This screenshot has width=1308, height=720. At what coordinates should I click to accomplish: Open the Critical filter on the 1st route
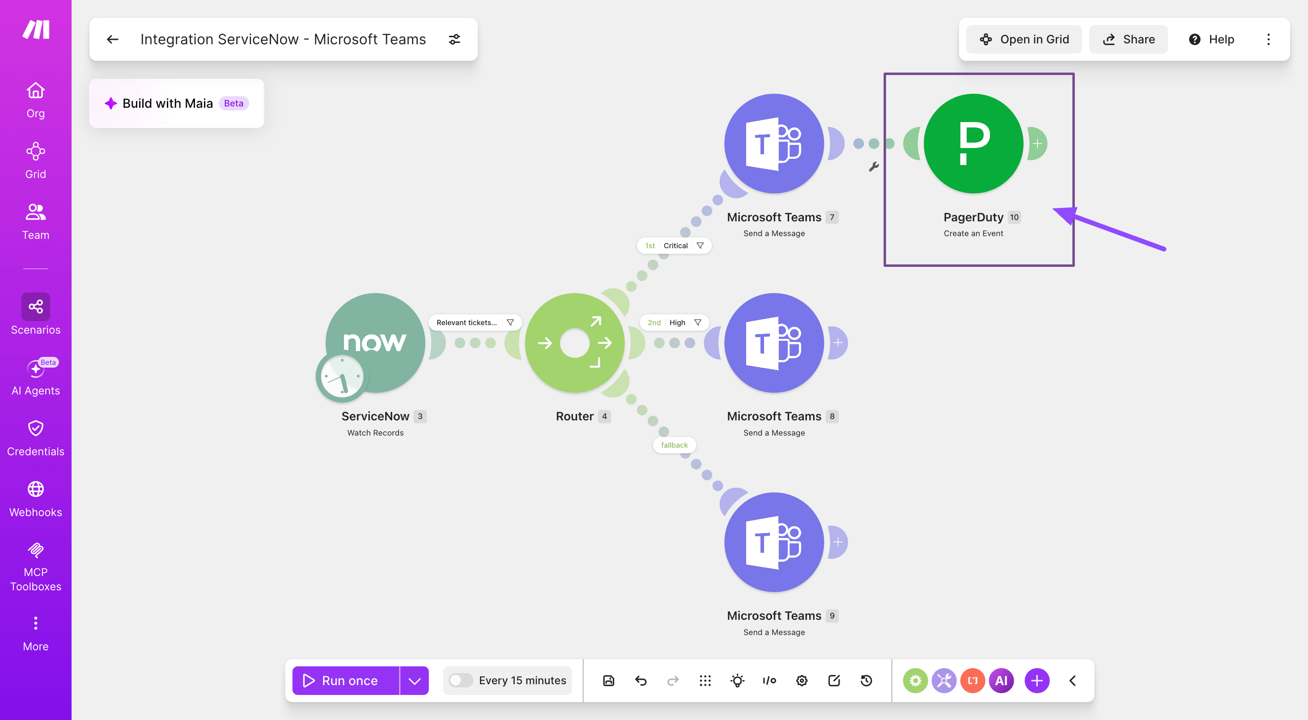point(674,245)
